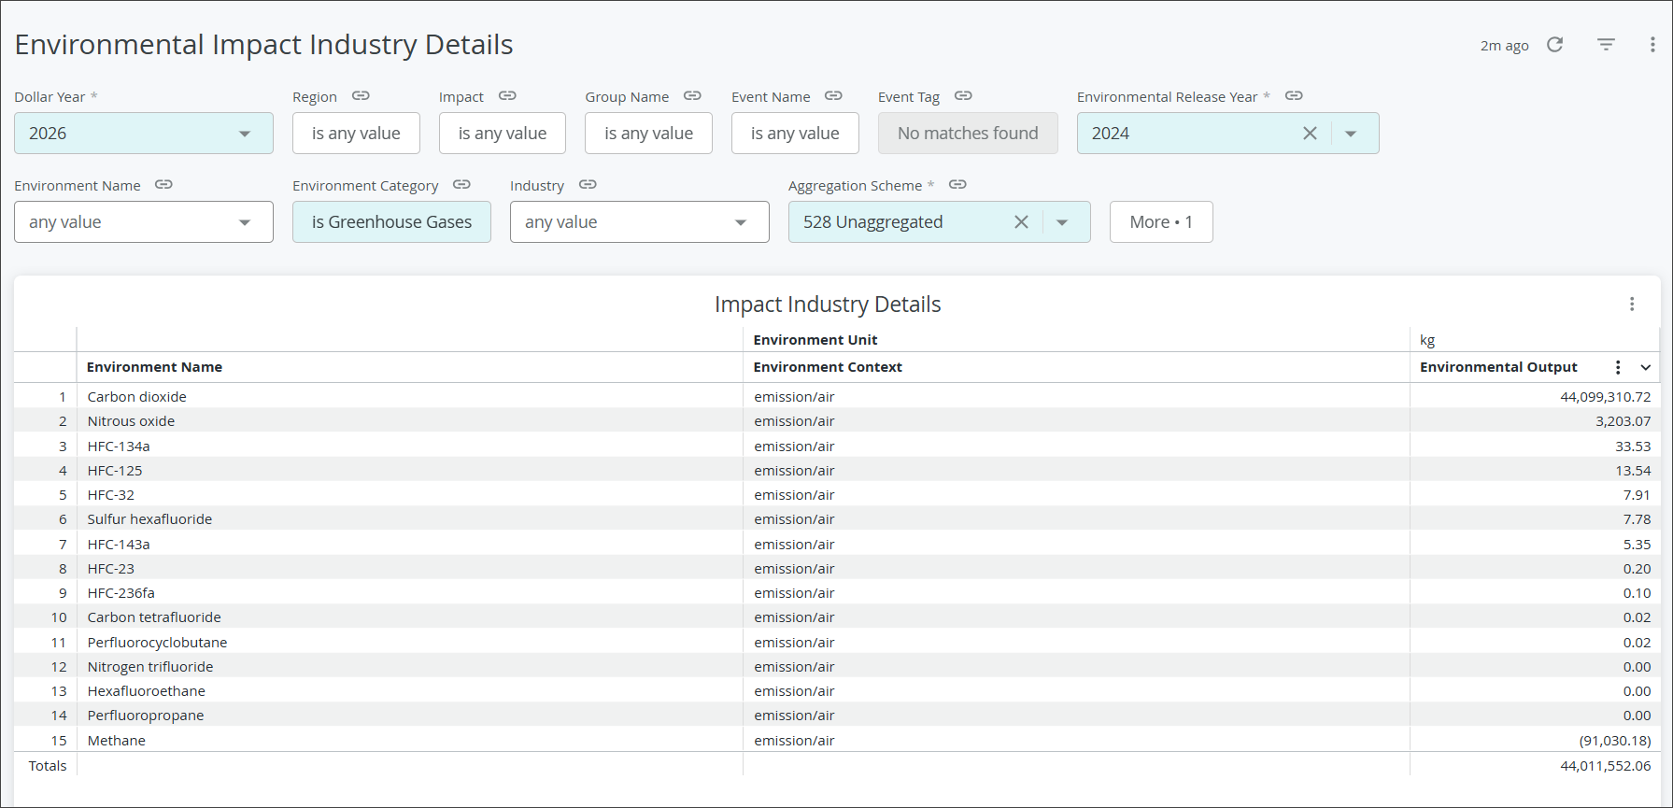Click the link icon beside Environmental Release Year

coord(1294,96)
